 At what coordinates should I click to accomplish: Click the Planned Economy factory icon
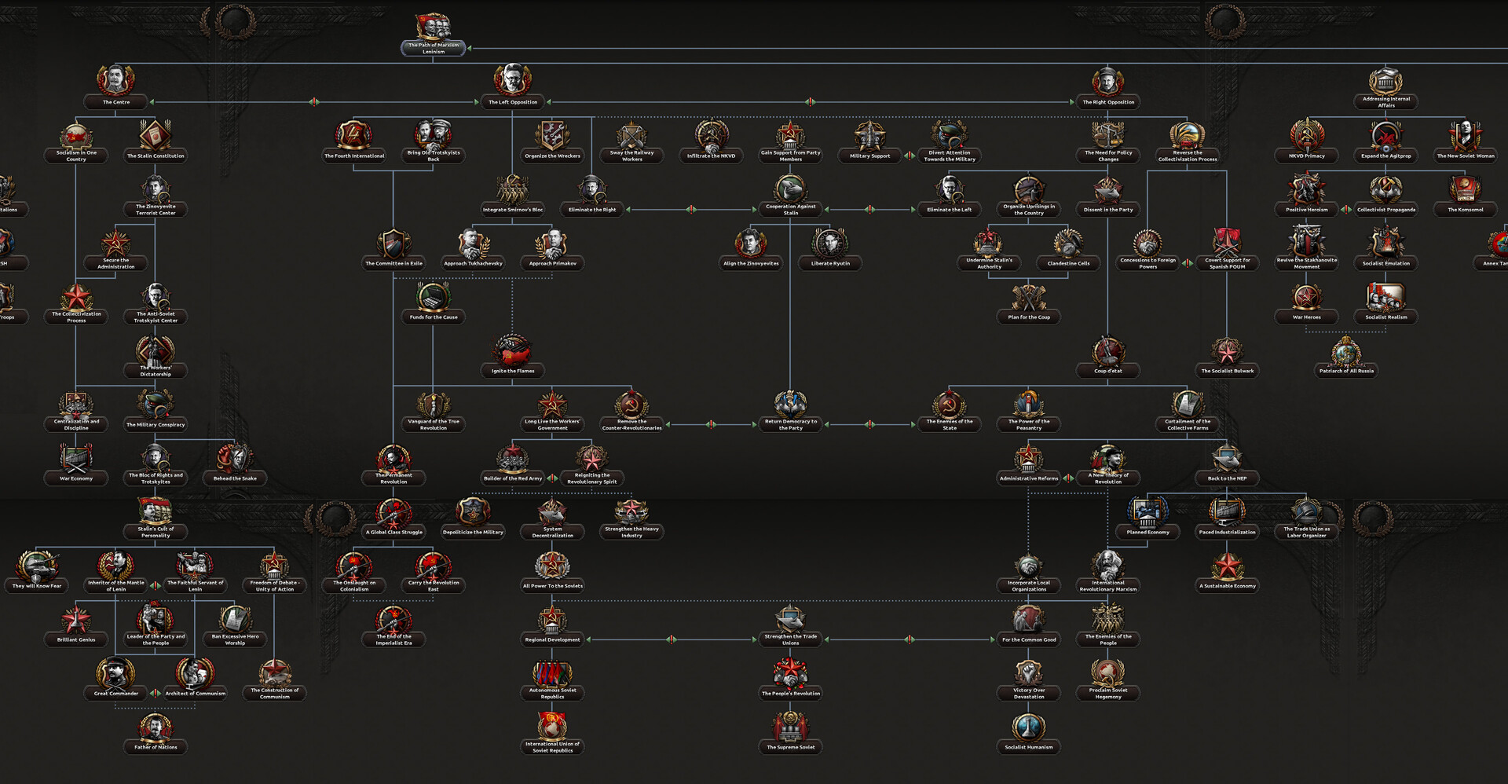(1147, 511)
